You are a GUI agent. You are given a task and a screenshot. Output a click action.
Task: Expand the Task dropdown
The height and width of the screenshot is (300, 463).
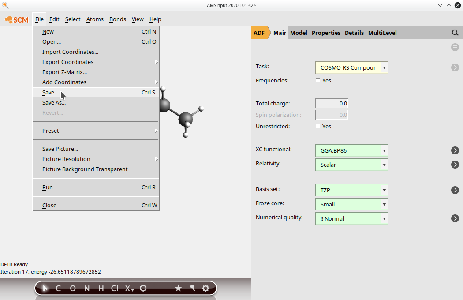coord(385,67)
